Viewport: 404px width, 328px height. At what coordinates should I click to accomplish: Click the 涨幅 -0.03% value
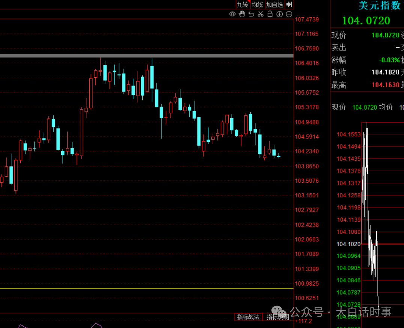[389, 60]
